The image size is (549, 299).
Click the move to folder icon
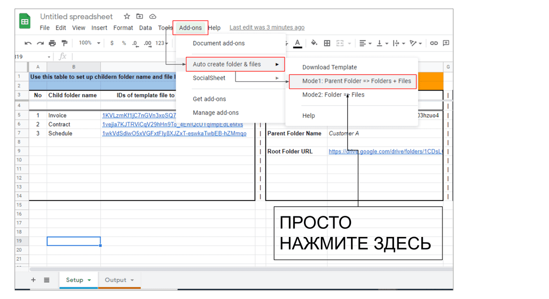coord(140,17)
